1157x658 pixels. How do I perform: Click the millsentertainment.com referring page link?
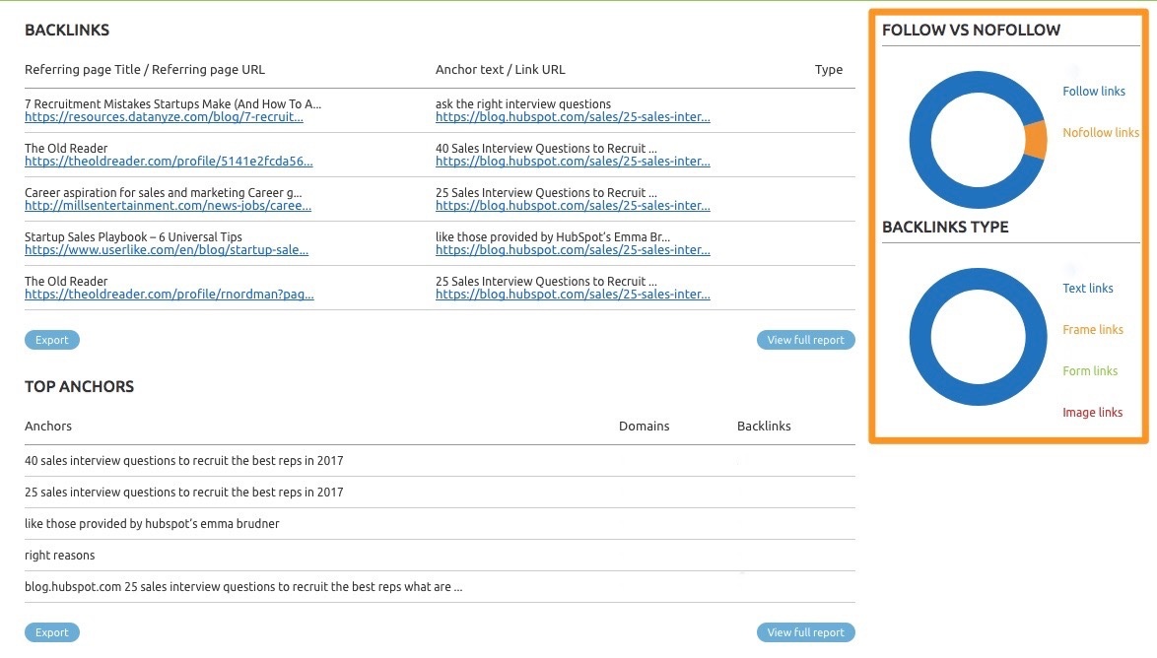168,206
